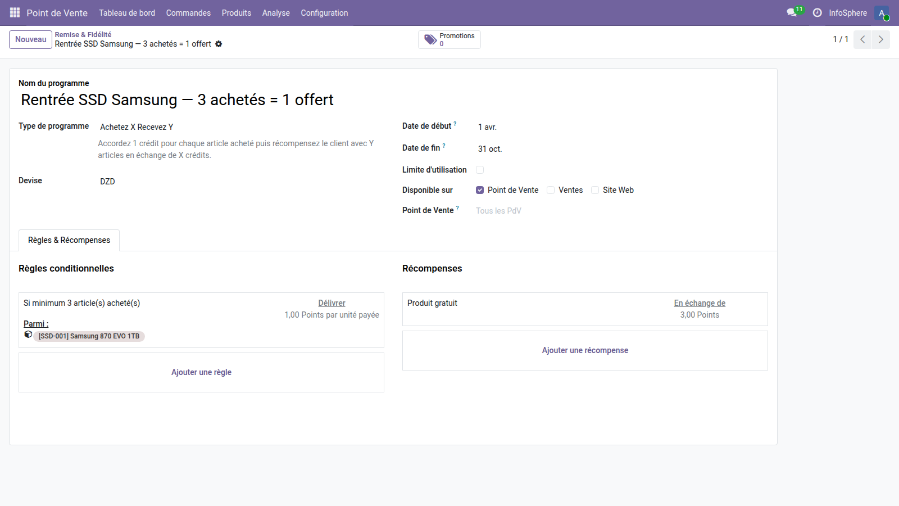Click the Promotions tag icon

click(431, 39)
